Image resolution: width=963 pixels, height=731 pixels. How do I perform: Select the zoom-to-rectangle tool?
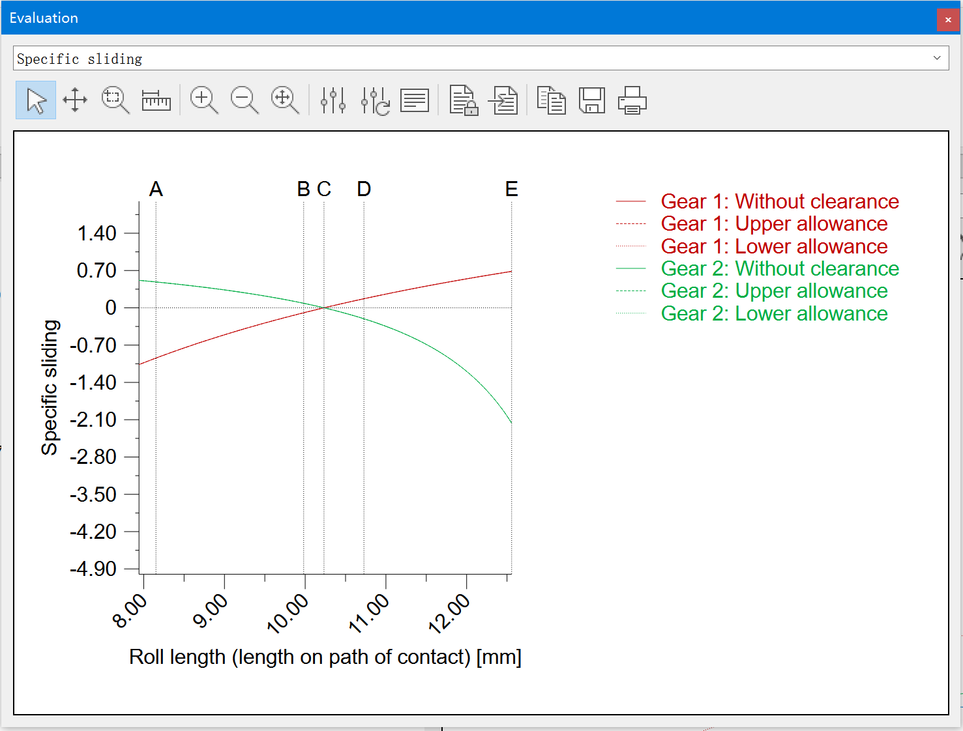pos(115,100)
